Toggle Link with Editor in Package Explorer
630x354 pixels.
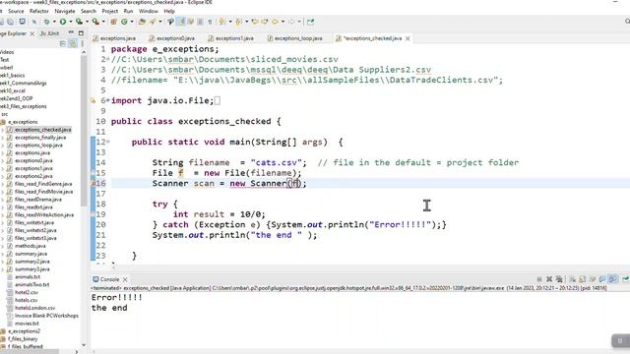[73, 43]
